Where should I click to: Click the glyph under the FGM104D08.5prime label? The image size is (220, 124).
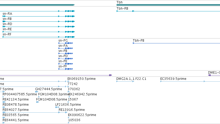tap(37, 102)
